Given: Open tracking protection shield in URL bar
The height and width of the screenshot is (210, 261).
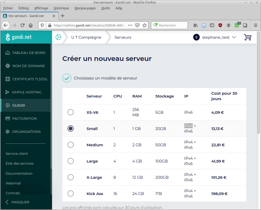Looking at the screenshot, I should (x=42, y=25).
